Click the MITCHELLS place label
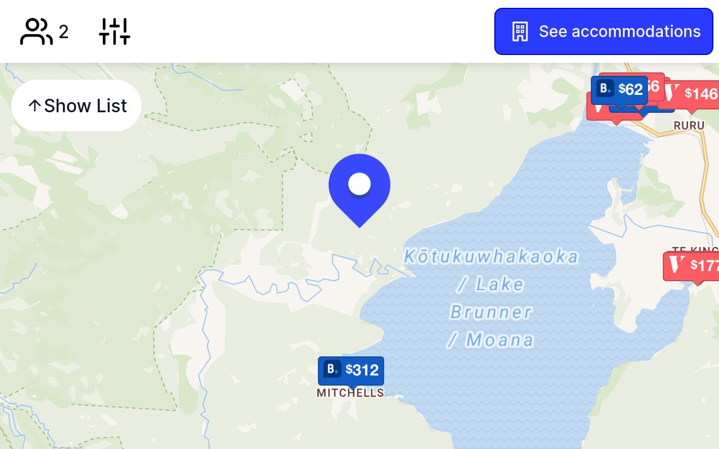Screen dimensions: 719x449 351,393
